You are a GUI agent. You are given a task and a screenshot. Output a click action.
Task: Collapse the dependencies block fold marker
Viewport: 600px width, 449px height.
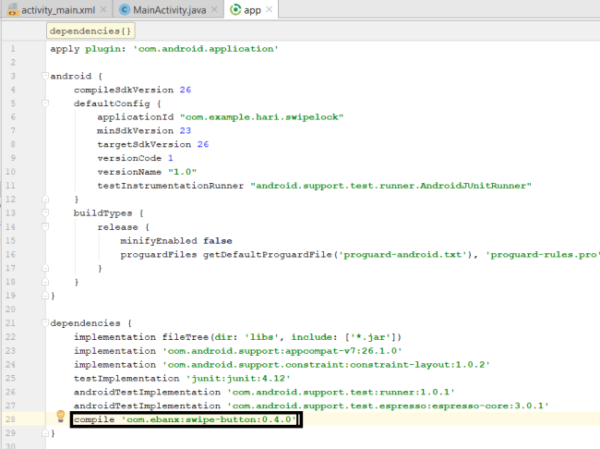[45, 323]
